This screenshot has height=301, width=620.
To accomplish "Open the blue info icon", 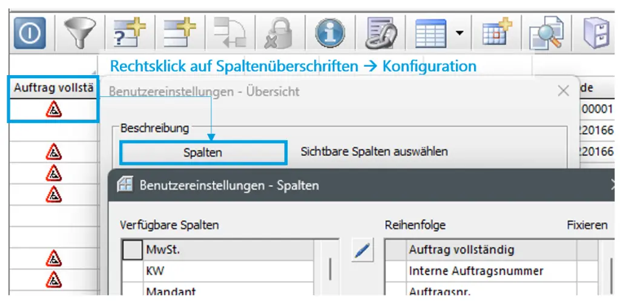I will 330,34.
